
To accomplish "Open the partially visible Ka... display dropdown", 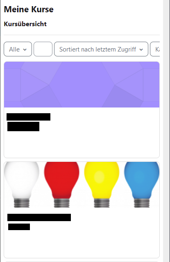I will (155, 49).
